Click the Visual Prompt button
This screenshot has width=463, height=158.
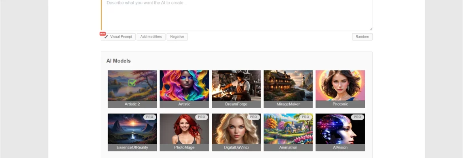pyautogui.click(x=121, y=37)
